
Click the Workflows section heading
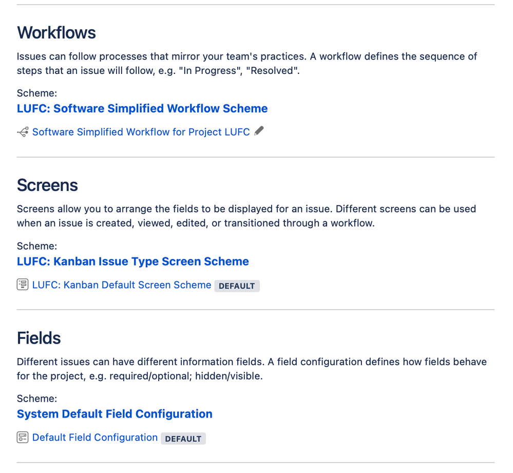coord(56,33)
